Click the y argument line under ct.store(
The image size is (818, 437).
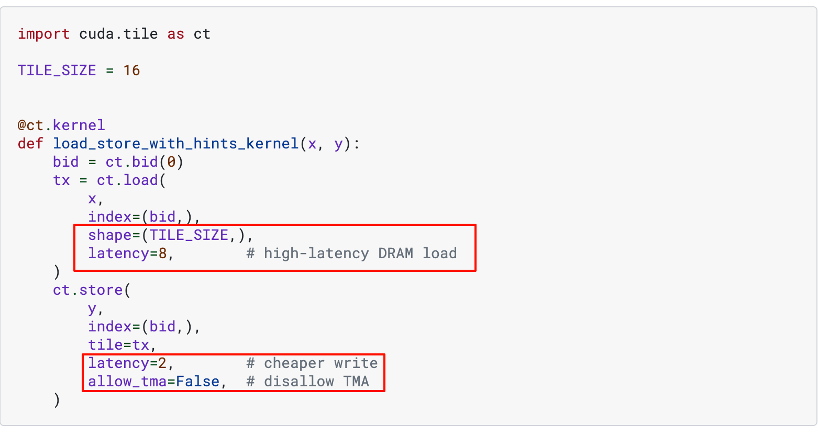[x=92, y=308]
